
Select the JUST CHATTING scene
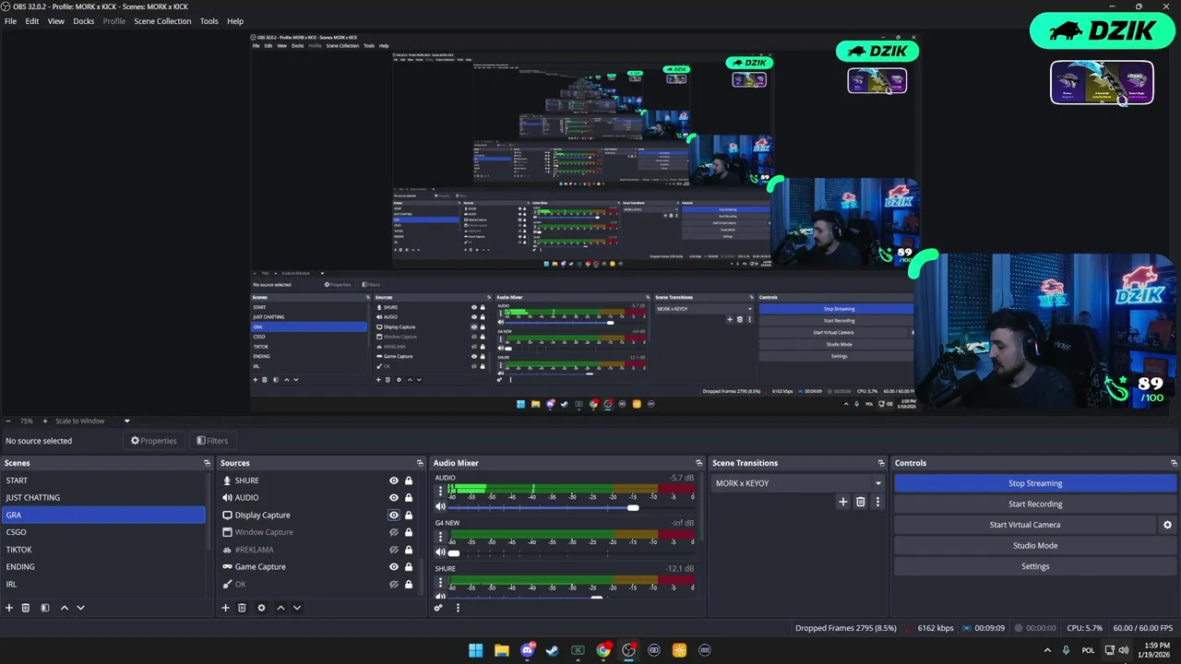(103, 498)
